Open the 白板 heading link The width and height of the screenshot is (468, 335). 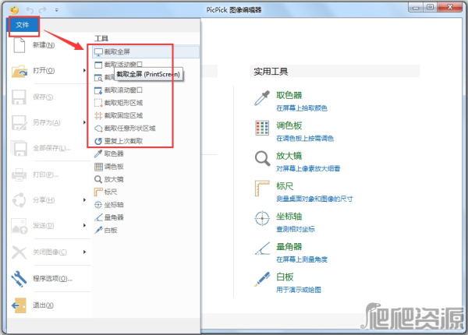click(x=285, y=277)
